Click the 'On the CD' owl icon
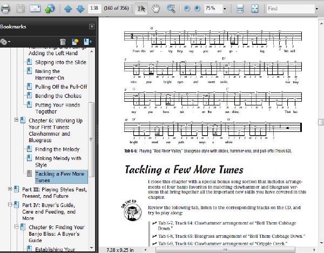 pos(132,211)
